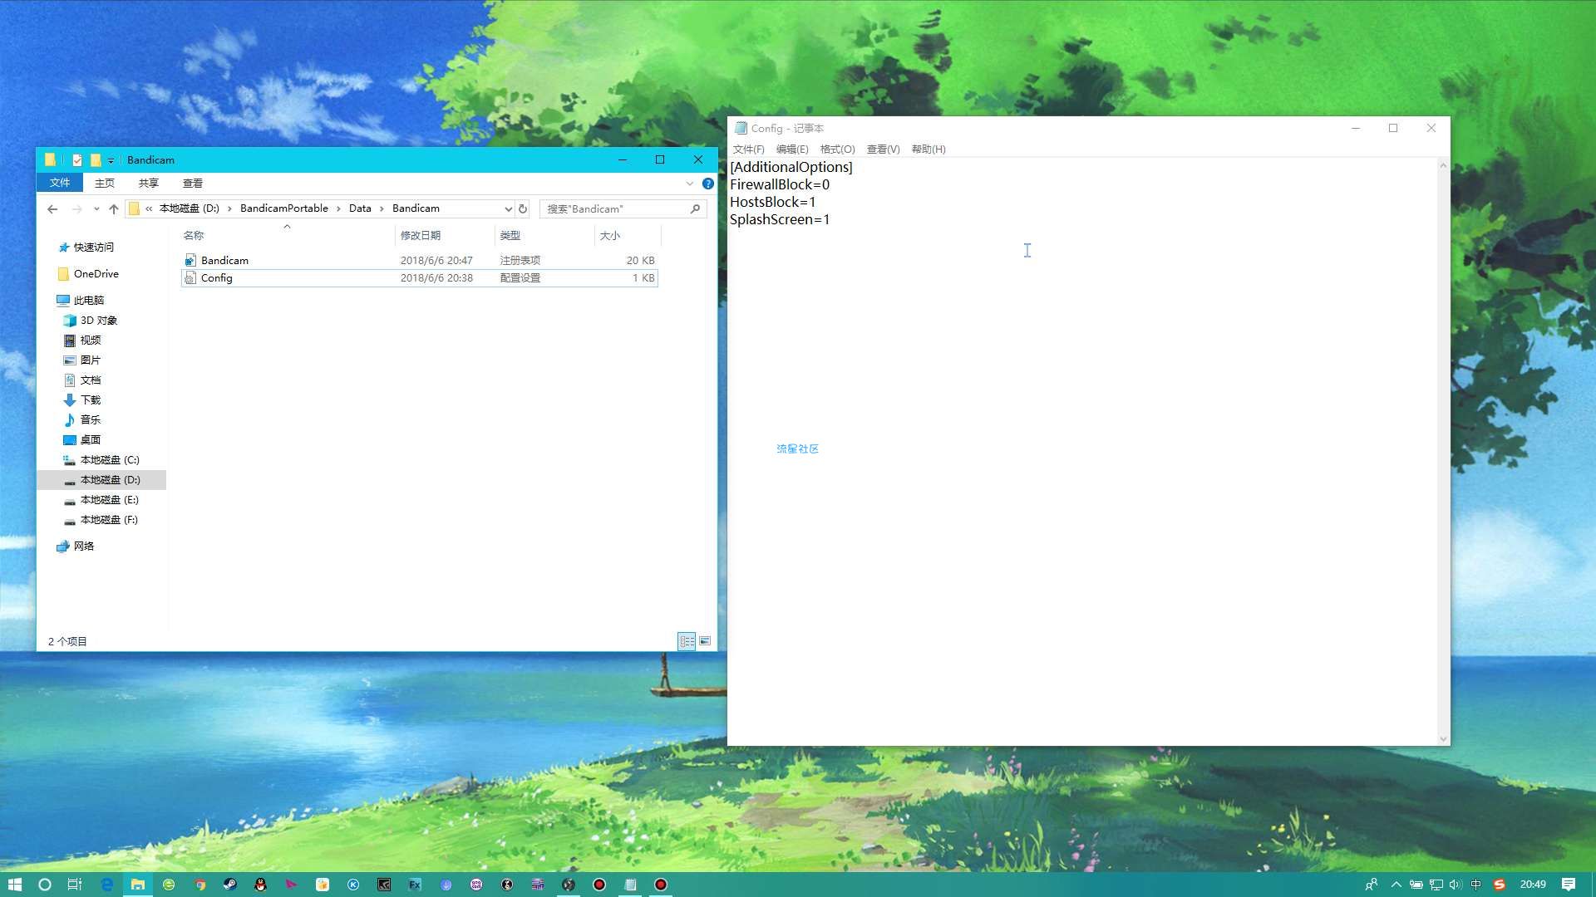Open Notepad 帮助(H) menu
1596x897 pixels.
929,149
